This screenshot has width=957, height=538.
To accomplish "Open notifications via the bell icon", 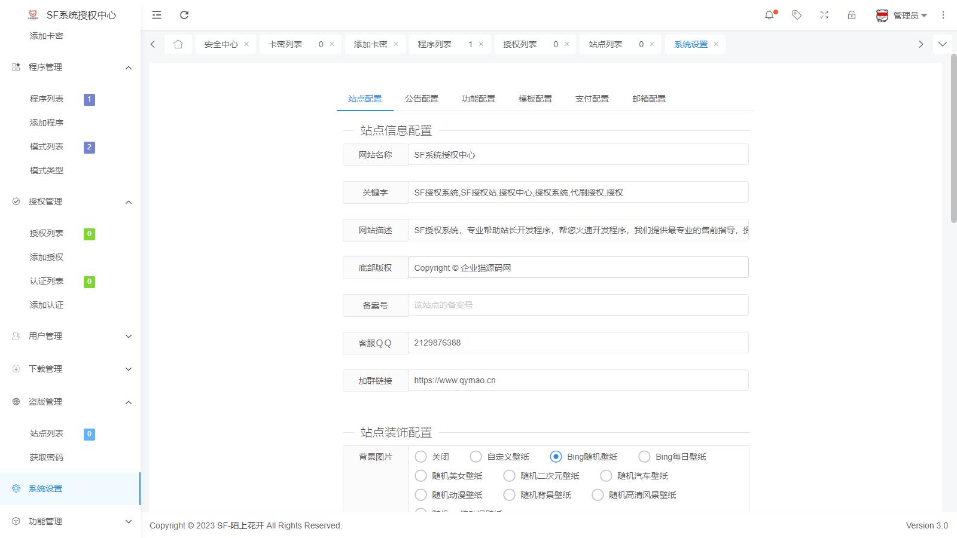I will click(769, 15).
